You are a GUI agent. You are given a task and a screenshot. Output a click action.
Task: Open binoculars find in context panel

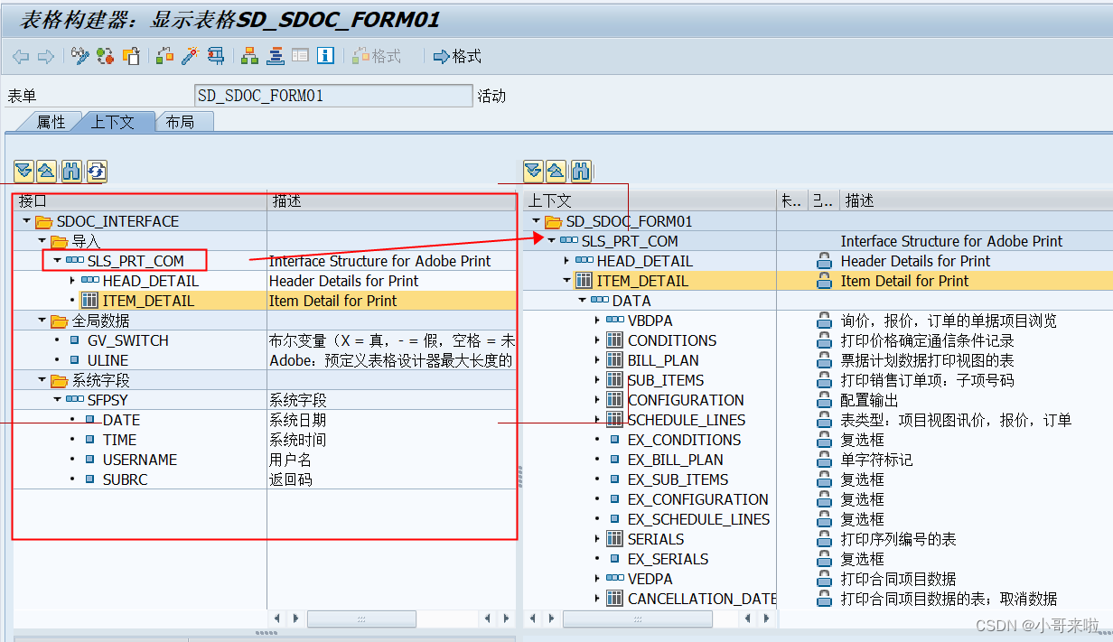(581, 171)
